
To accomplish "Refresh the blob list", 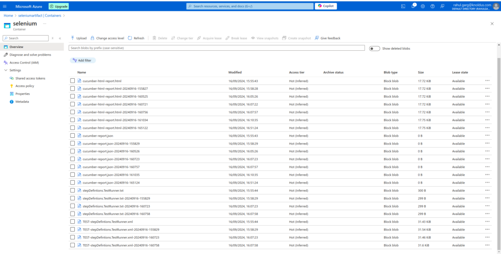I will (136, 38).
